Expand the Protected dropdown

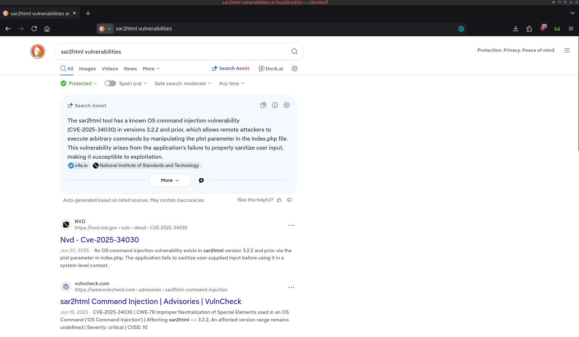(79, 83)
